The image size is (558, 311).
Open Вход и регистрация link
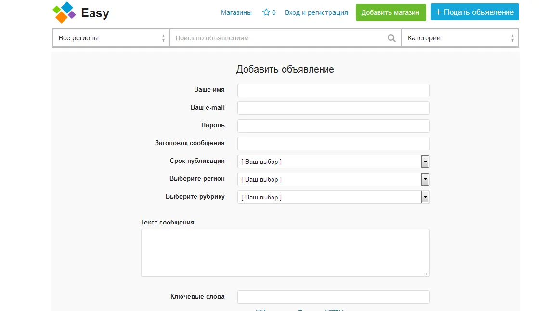click(x=316, y=12)
